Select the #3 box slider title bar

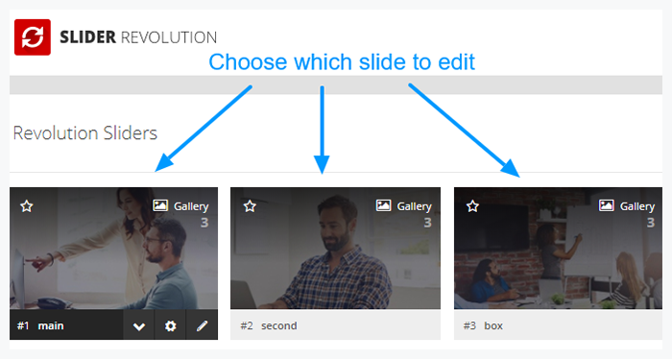(558, 324)
